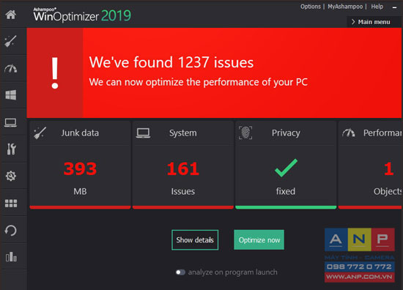Open the Home overview icon in sidebar
This screenshot has width=403, height=290.
[11, 15]
